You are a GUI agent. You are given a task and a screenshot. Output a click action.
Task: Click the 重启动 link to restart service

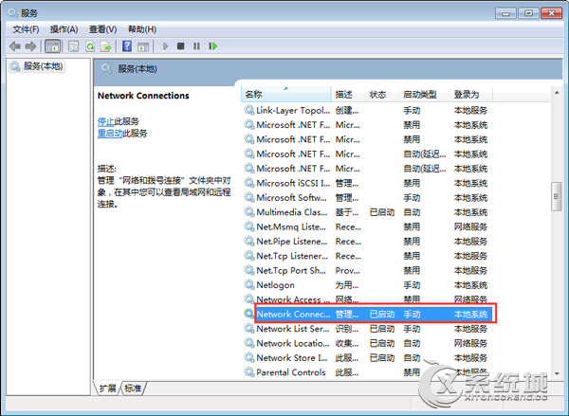coord(110,134)
